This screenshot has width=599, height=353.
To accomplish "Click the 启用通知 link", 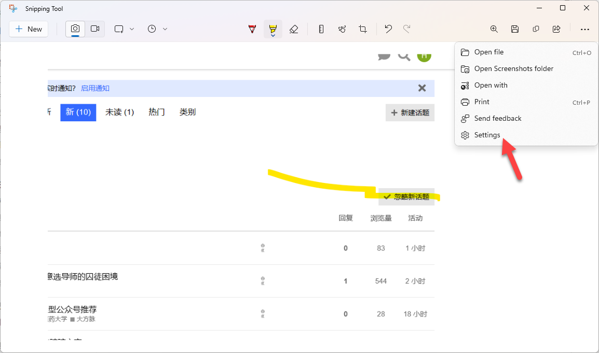I will [95, 88].
